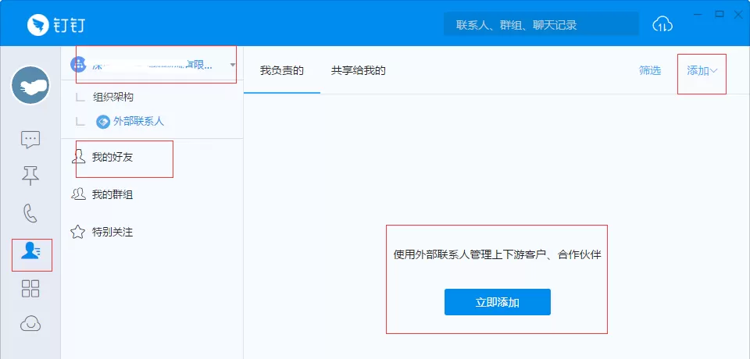Click the 筛选 filter link
The height and width of the screenshot is (359, 750).
(650, 71)
